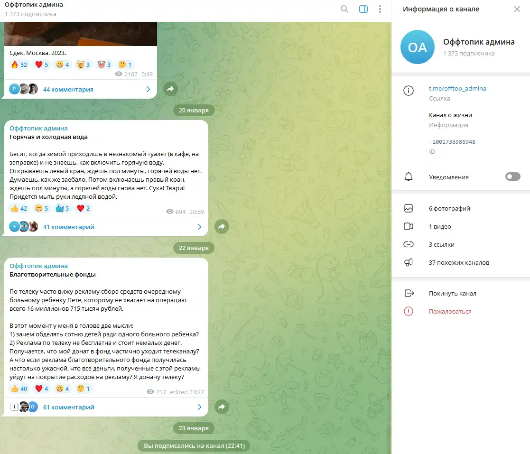Expand the 61 комментарий thread chevron
The width and height of the screenshot is (530, 454).
(199, 407)
